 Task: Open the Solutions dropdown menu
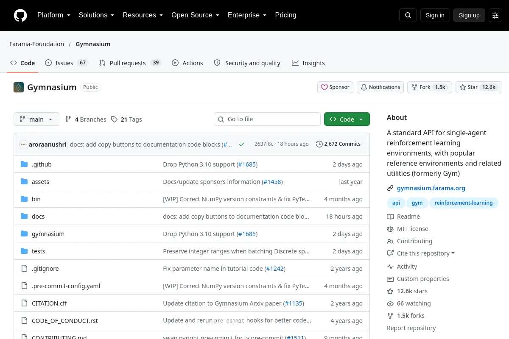[96, 15]
